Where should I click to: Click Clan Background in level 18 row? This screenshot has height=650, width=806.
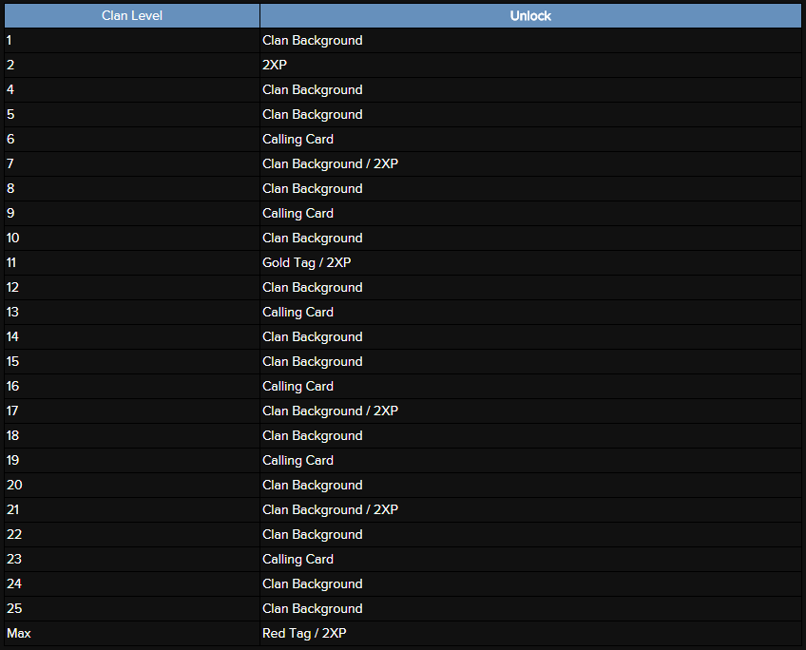(x=530, y=435)
